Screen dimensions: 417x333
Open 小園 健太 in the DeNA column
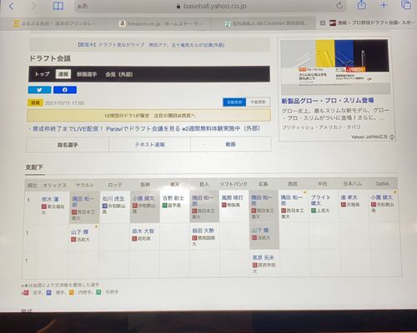point(381,197)
